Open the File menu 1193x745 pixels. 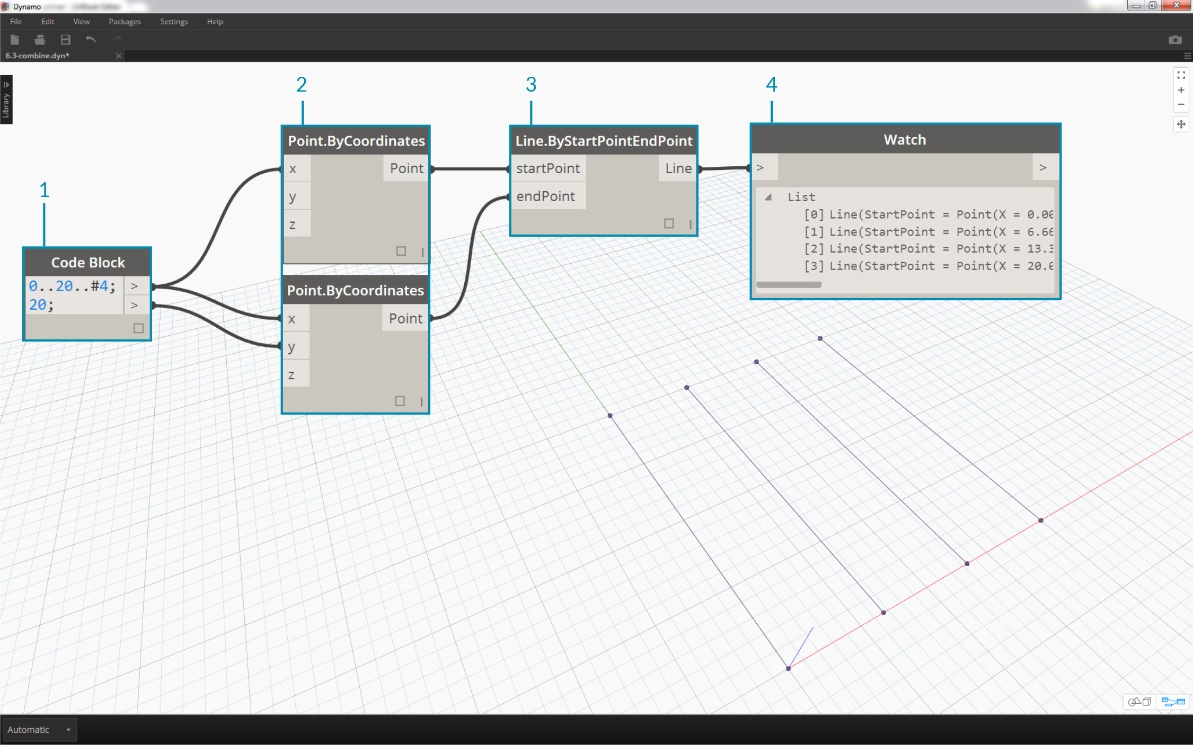click(x=16, y=22)
